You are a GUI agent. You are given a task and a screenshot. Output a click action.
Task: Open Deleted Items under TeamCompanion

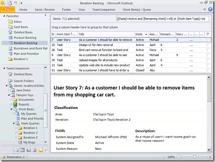tap(23, 74)
